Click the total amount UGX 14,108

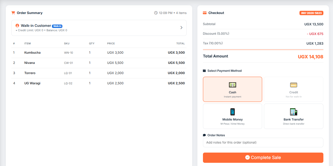tap(311, 57)
